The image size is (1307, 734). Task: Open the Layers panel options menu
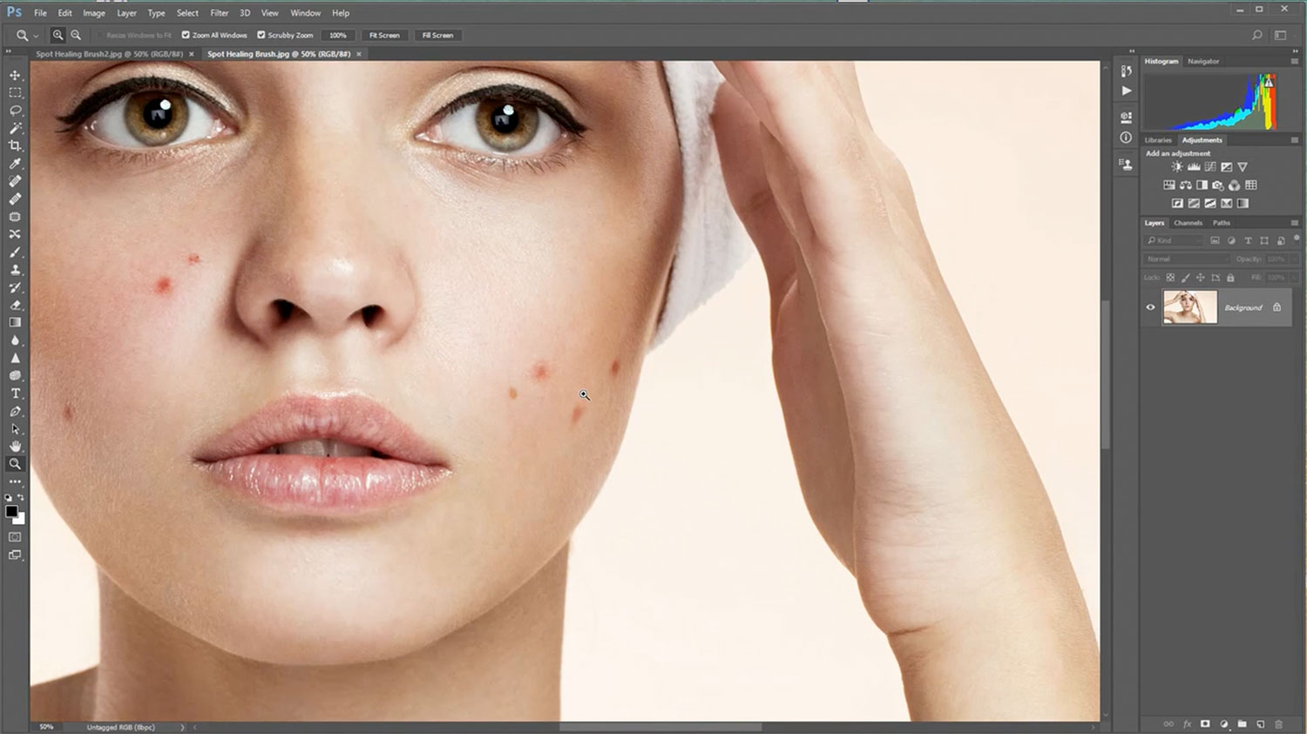click(x=1294, y=223)
